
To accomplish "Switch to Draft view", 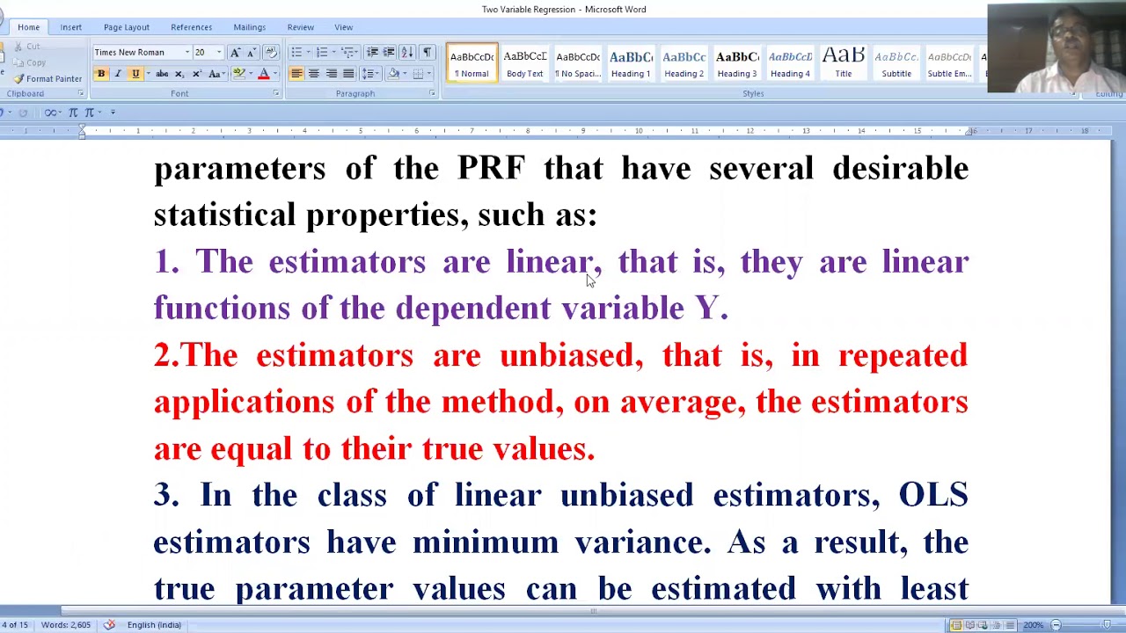I will [1009, 625].
